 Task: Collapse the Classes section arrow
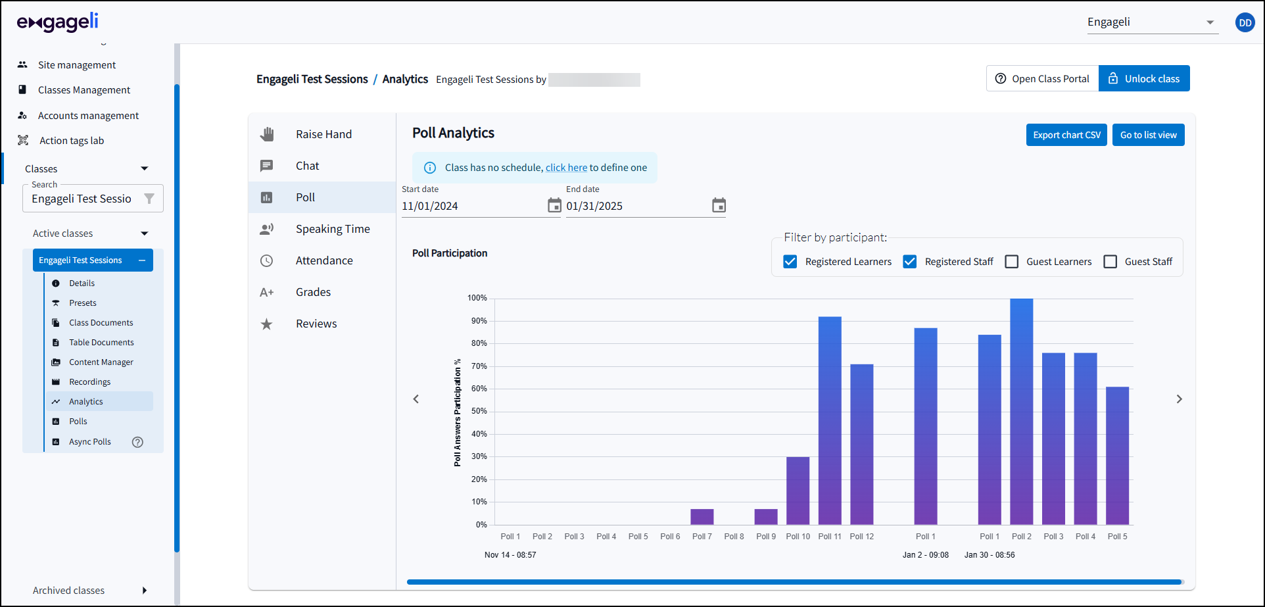coord(145,169)
